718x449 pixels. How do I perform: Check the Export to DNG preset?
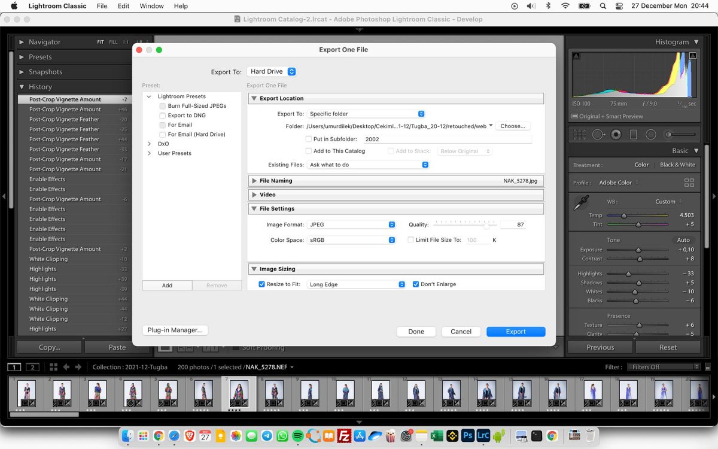click(x=163, y=116)
